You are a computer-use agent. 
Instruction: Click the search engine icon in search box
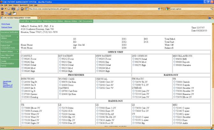167,9
